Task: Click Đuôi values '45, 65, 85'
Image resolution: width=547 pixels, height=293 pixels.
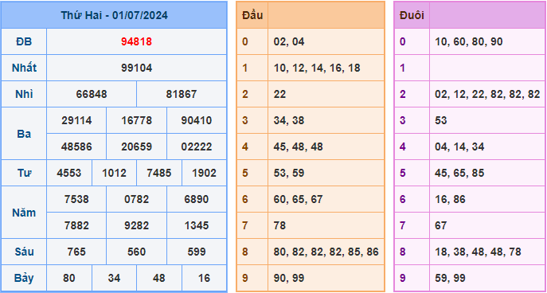Action: (x=459, y=173)
